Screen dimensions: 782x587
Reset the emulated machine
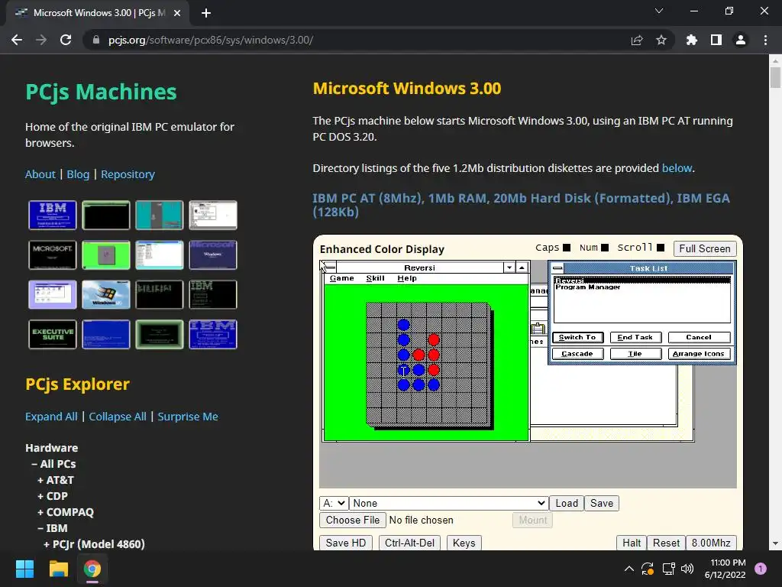tap(666, 543)
